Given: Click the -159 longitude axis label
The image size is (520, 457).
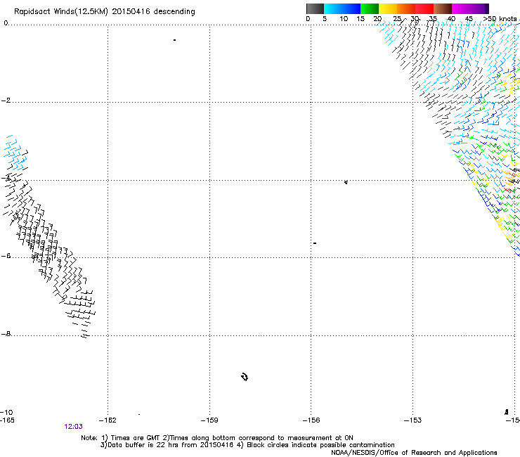Looking at the screenshot, I should [209, 420].
